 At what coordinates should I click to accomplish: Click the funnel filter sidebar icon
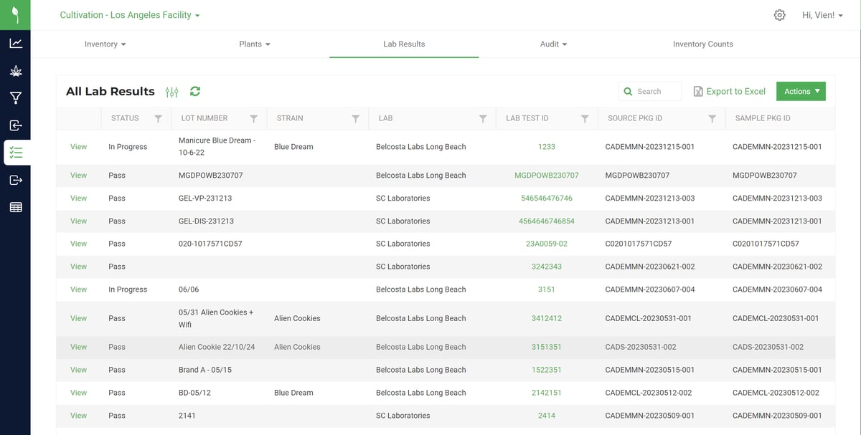point(15,97)
